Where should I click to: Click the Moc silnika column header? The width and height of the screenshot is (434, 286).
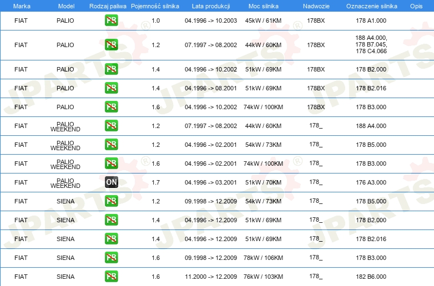tap(264, 6)
